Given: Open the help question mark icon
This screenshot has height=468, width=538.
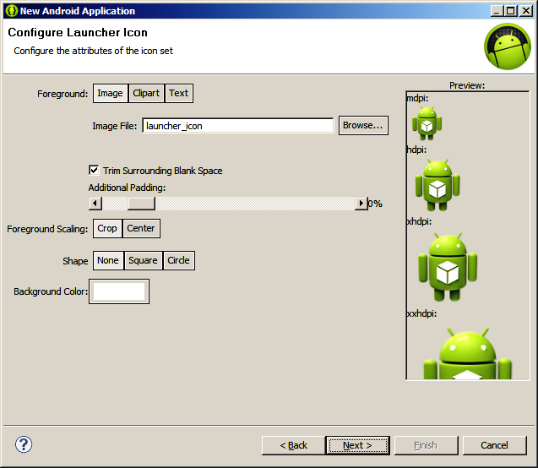Looking at the screenshot, I should click(x=24, y=444).
